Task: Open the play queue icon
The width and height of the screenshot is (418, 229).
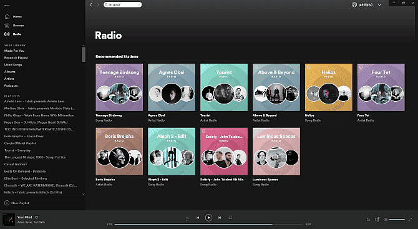Action: click(x=368, y=220)
